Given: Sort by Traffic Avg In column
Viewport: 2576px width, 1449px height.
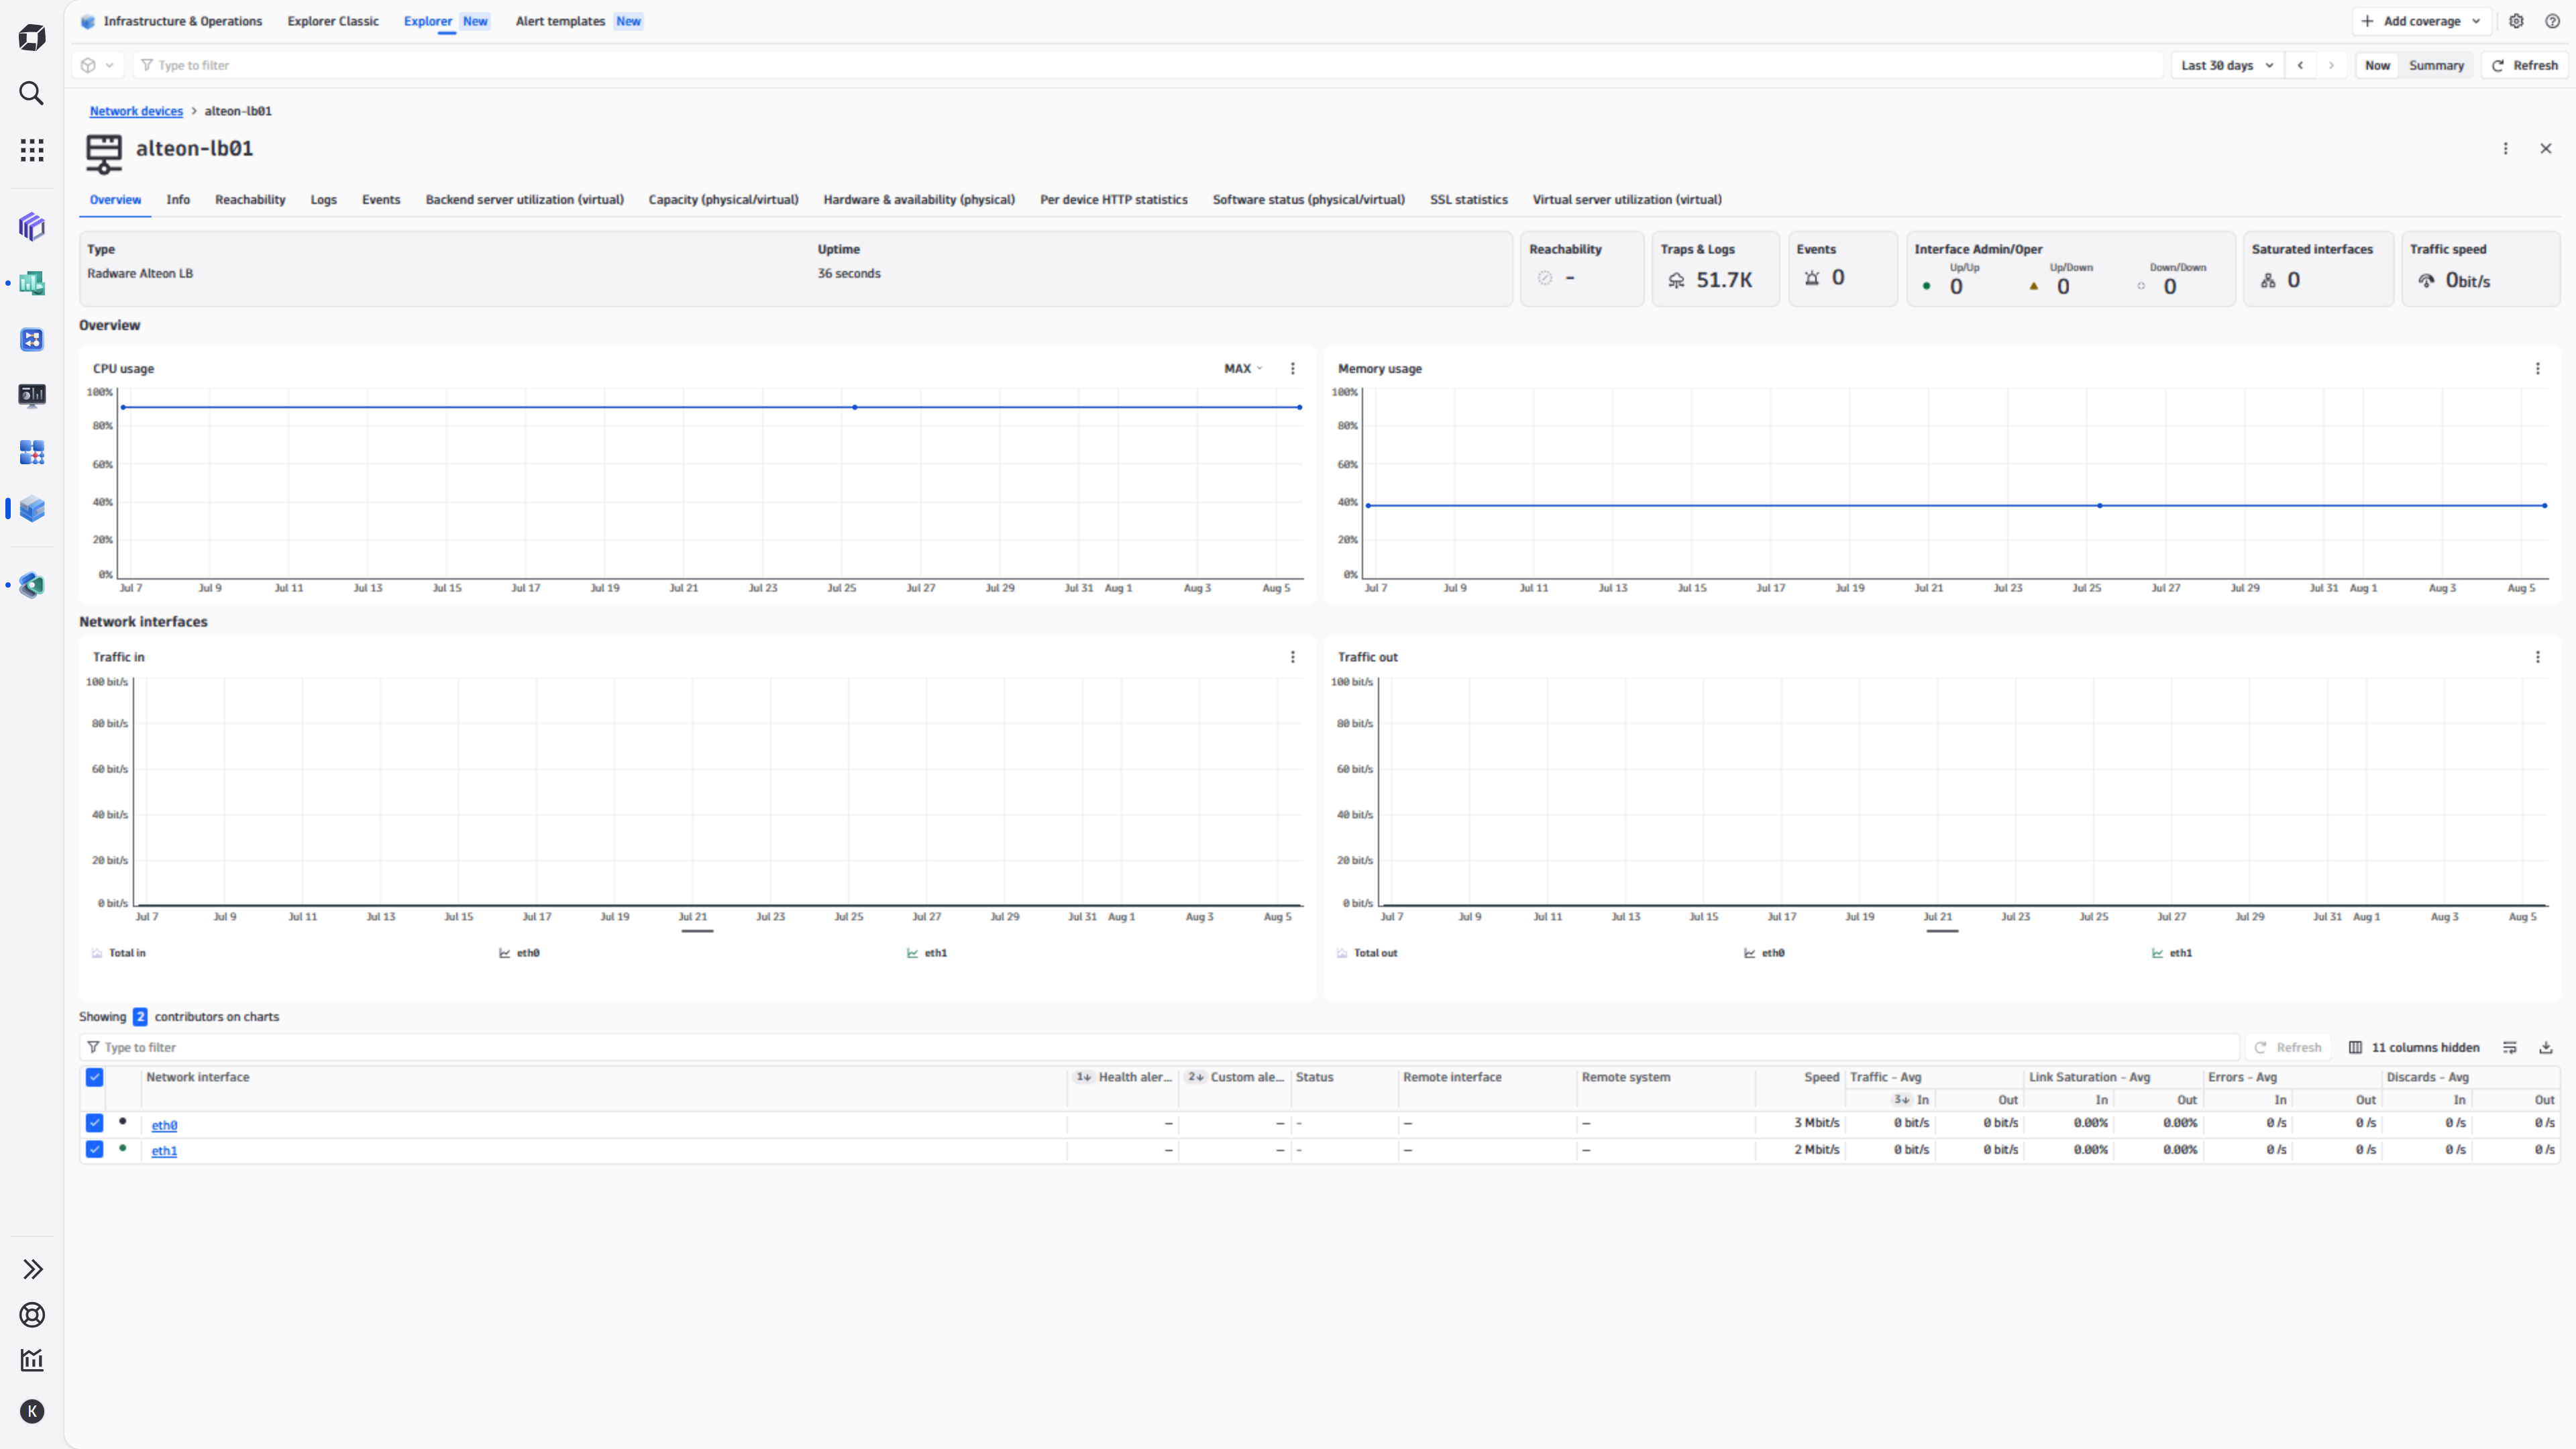Looking at the screenshot, I should [x=1911, y=1100].
